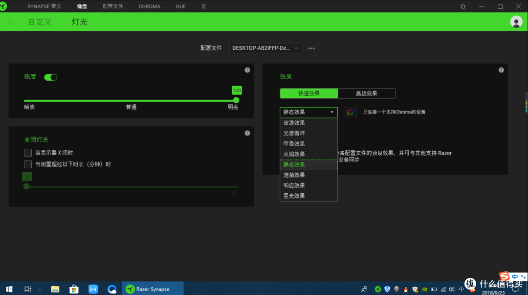Click the battery status tray icon
The width and height of the screenshot is (528, 295).
(434, 289)
